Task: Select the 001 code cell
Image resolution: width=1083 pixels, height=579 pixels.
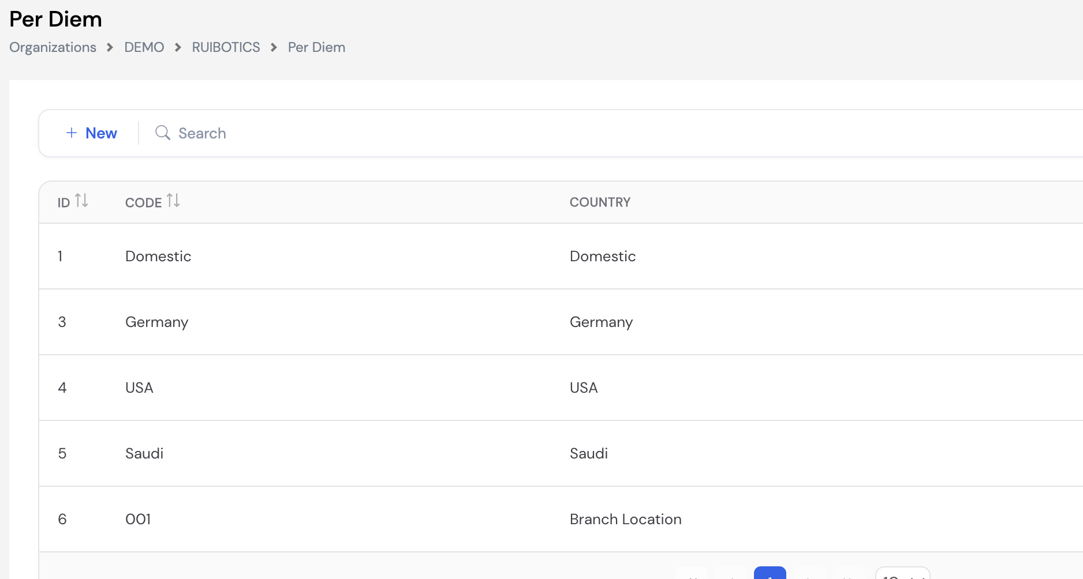Action: point(138,519)
